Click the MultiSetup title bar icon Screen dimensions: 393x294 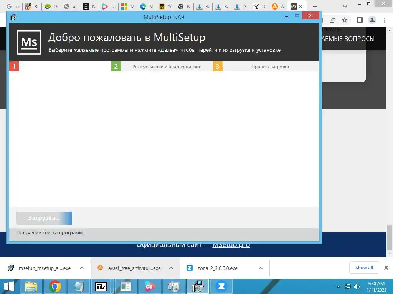click(13, 17)
